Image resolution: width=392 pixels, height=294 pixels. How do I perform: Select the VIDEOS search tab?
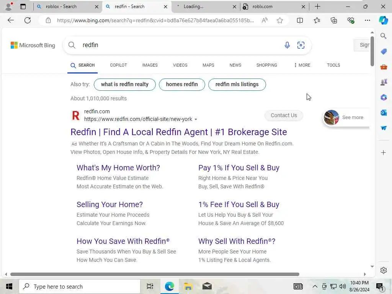tap(180, 65)
